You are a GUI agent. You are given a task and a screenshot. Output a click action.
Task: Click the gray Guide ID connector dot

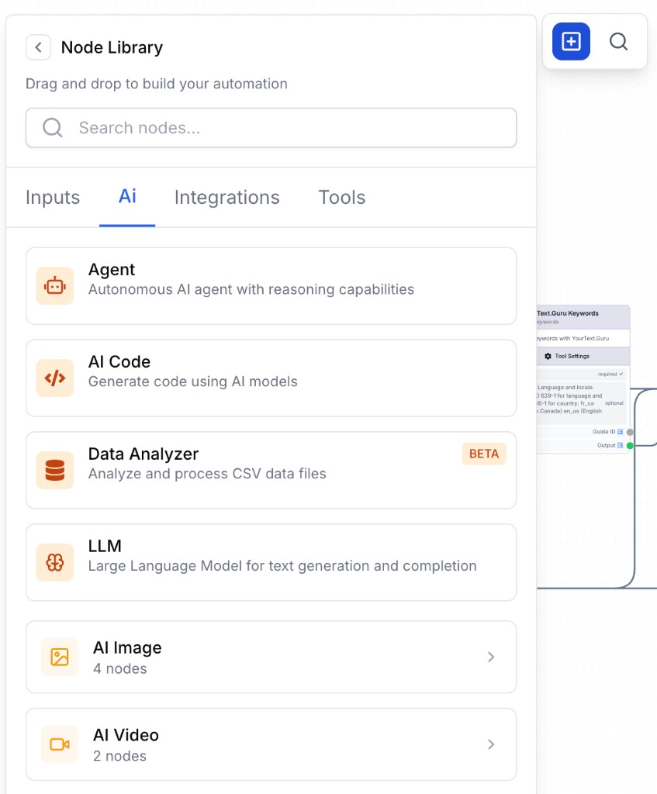(x=630, y=432)
